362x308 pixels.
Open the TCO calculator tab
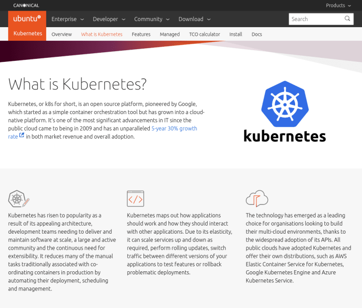(205, 34)
